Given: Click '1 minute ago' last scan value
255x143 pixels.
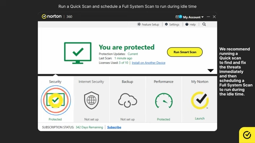Looking at the screenshot, I should [123, 58].
